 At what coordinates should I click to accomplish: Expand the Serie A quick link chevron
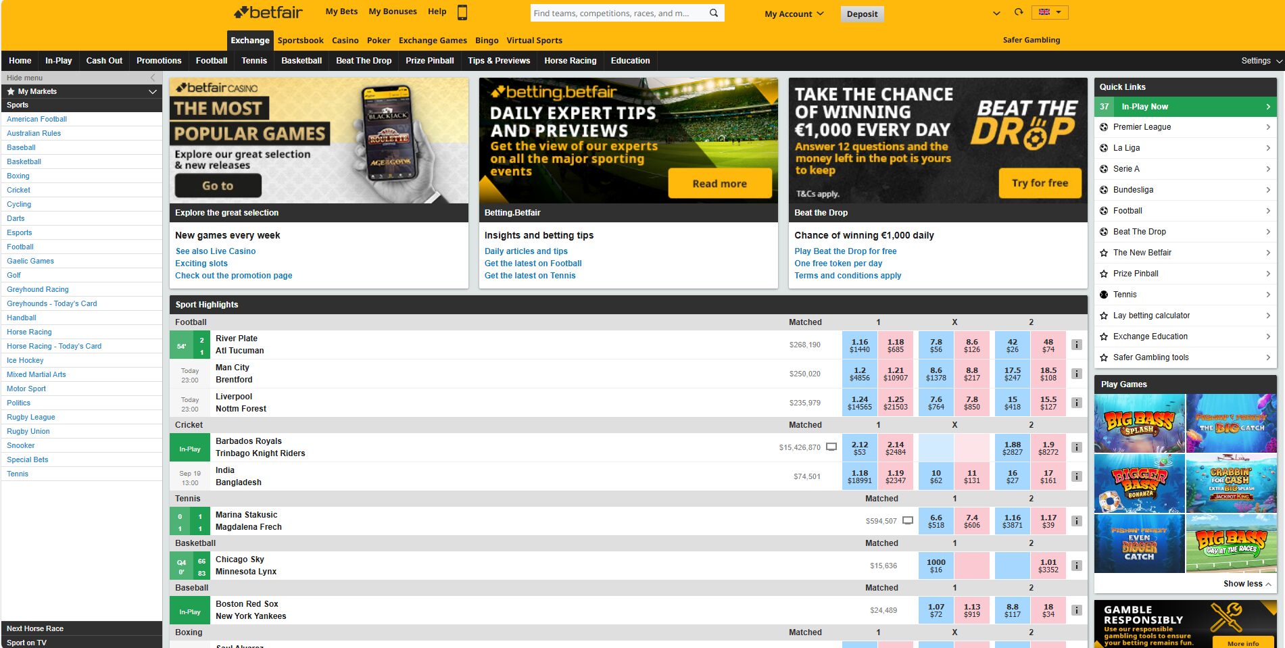pos(1268,169)
